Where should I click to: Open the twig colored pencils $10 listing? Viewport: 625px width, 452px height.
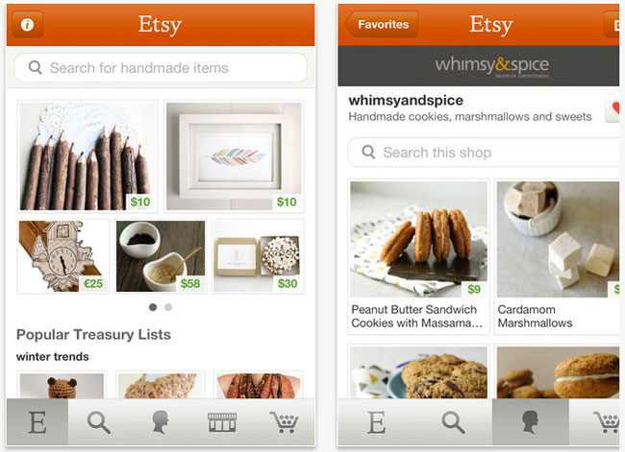coord(87,156)
